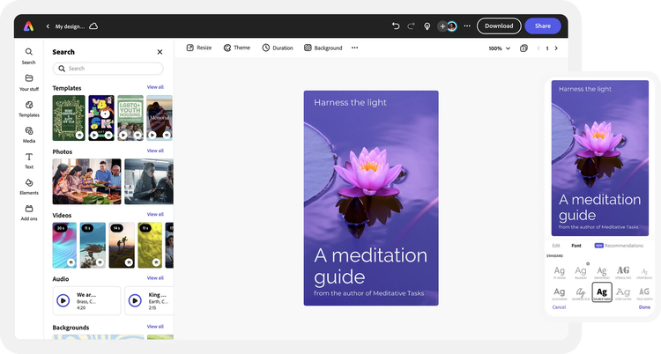
Task: Click in the Search input field
Action: pos(108,69)
